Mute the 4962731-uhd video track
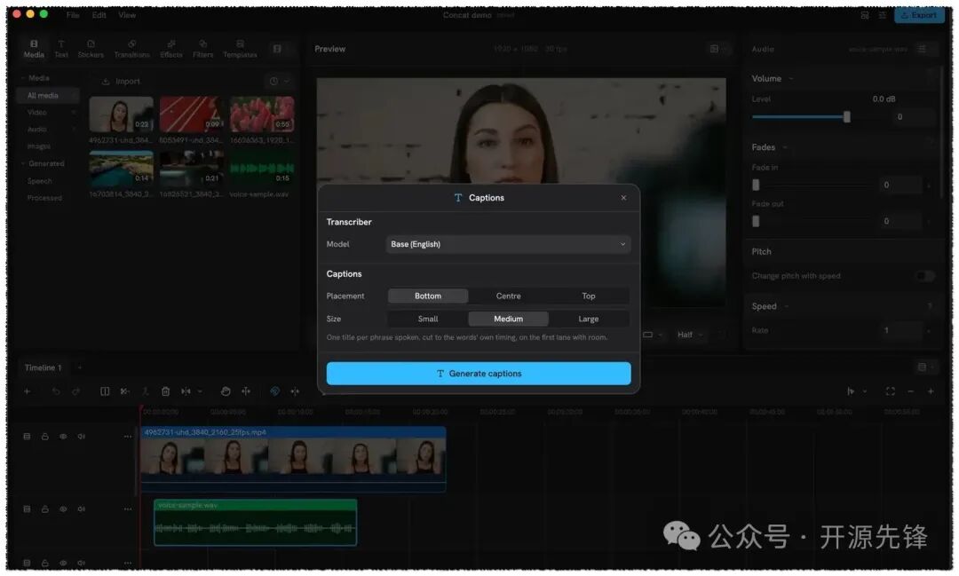The height and width of the screenshot is (576, 959). 82,437
